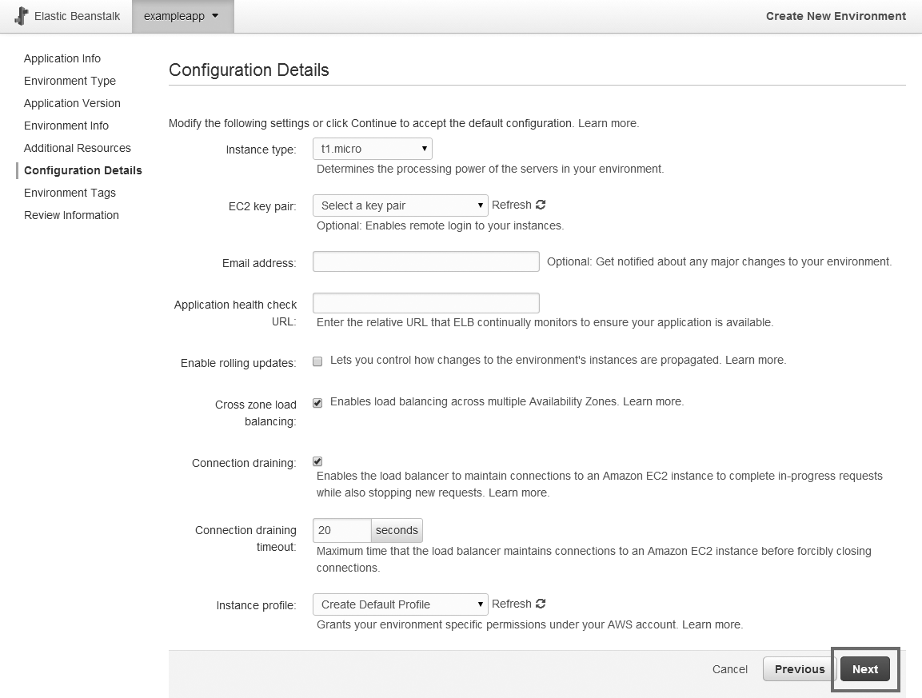Enable the rolling updates checkbox
This screenshot has height=698, width=922.
click(x=317, y=361)
